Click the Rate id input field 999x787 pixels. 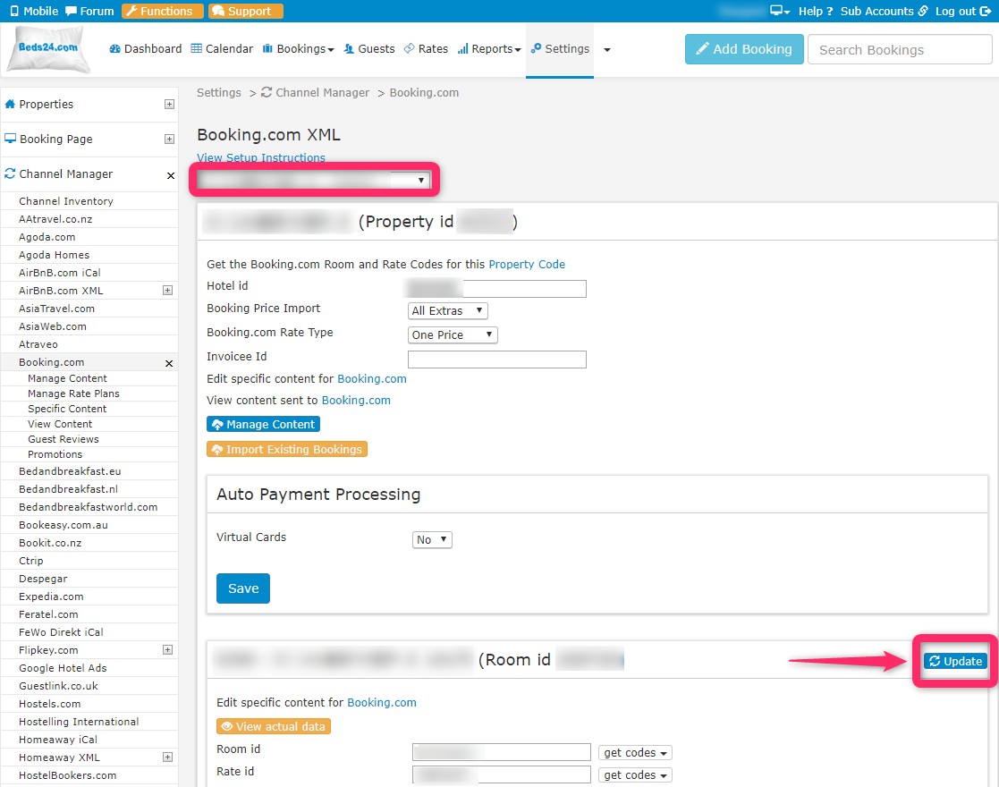pyautogui.click(x=502, y=774)
